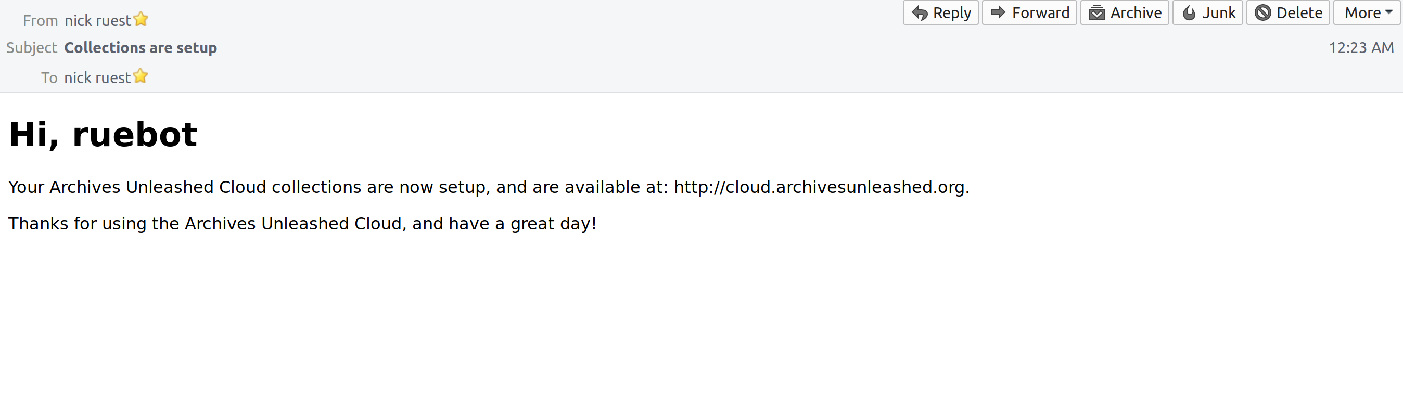The image size is (1403, 415).
Task: Click the 12:23 AM timestamp
Action: point(1362,47)
